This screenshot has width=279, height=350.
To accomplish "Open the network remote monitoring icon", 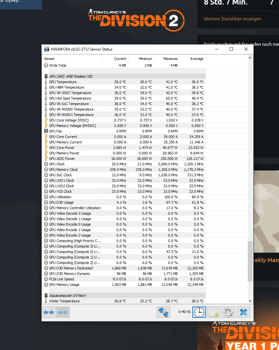I will click(163, 312).
